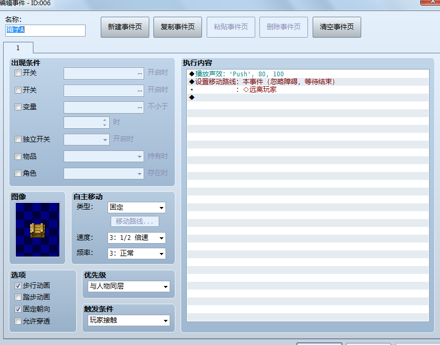Open the 速度 dropdown
Viewport: 440px width, 345px height.
[x=137, y=238]
